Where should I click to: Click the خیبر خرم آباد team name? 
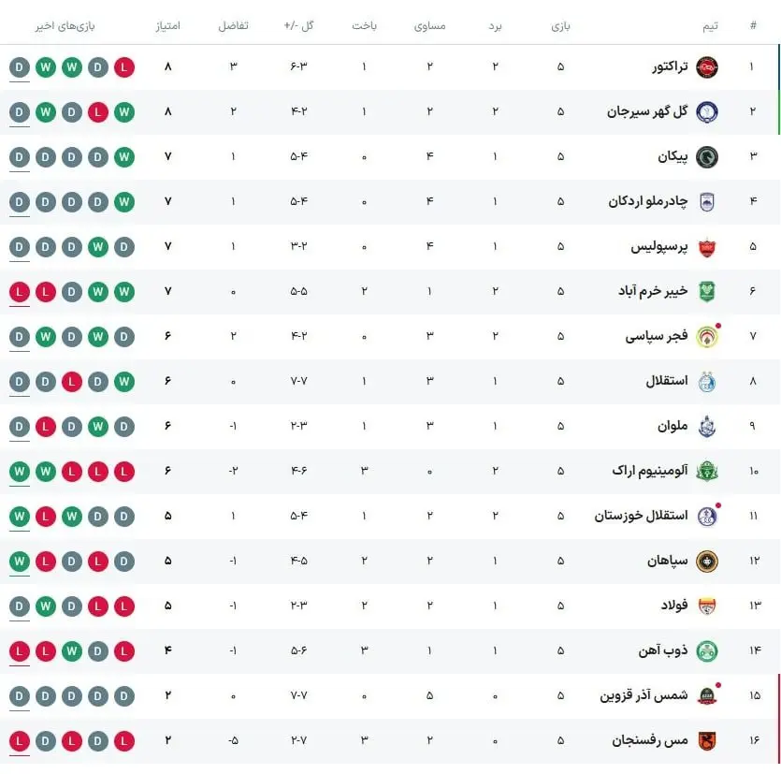[x=653, y=291]
